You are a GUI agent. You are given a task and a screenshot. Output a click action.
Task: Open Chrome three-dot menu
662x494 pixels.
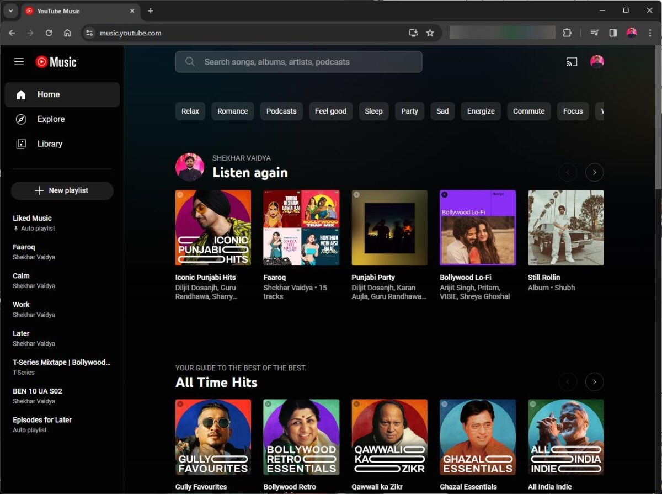(x=650, y=33)
